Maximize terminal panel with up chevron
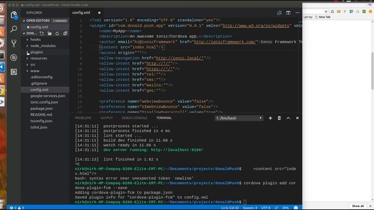Image resolution: width=374 pixels, height=210 pixels. point(288,118)
